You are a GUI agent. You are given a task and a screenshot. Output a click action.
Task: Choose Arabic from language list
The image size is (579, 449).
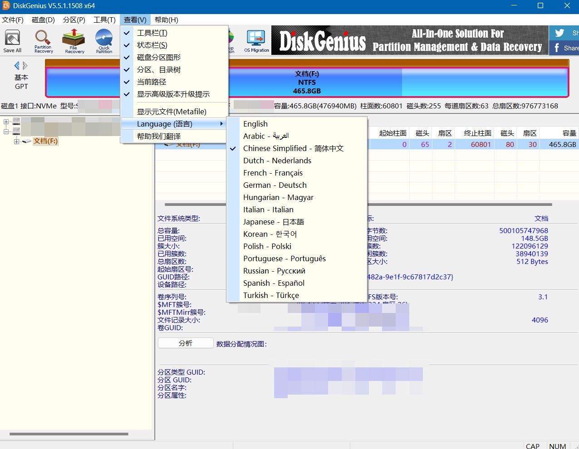point(297,136)
